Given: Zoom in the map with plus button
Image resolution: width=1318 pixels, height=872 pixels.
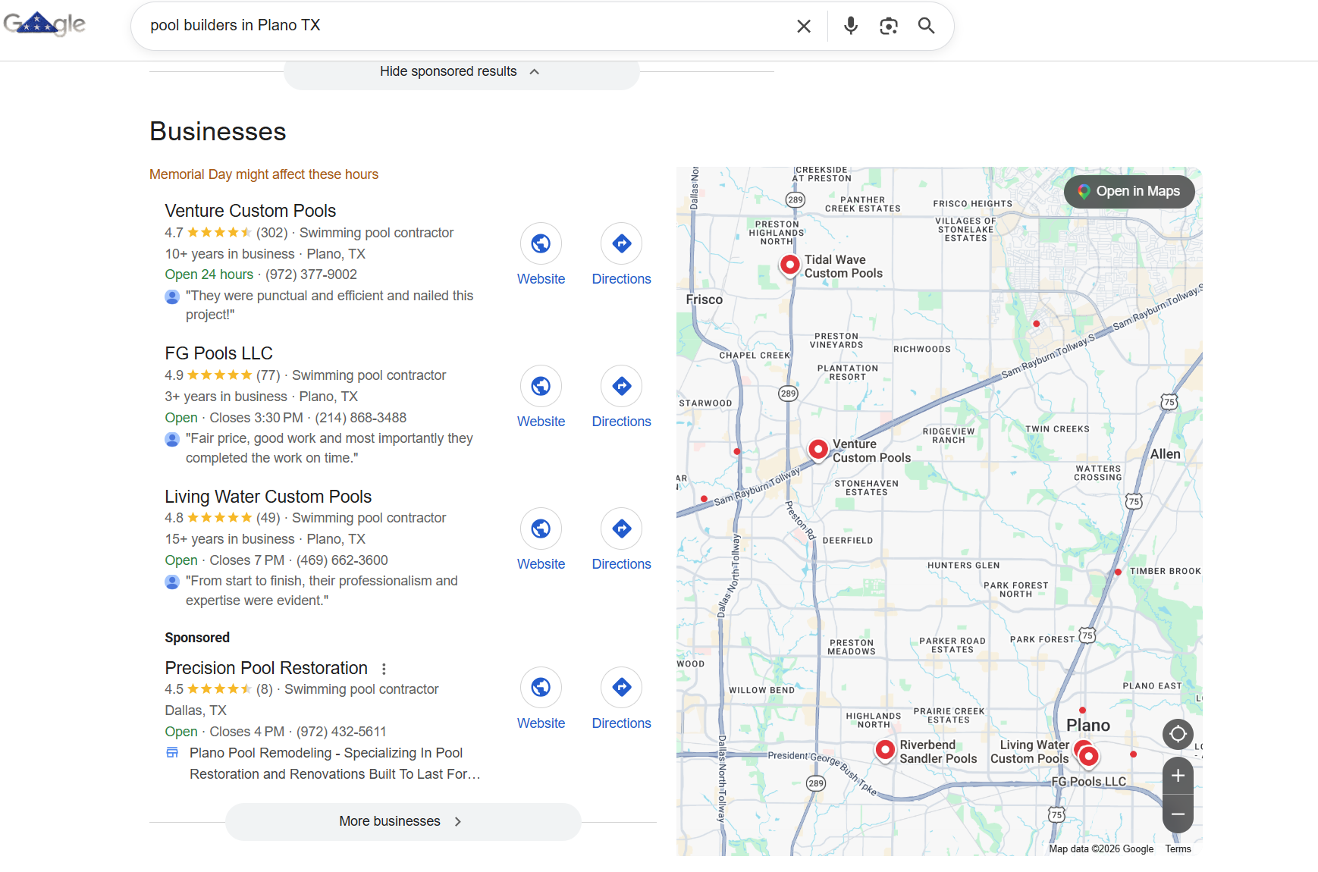Looking at the screenshot, I should tap(1178, 776).
